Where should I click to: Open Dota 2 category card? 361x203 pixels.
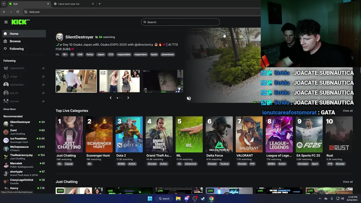point(129,134)
